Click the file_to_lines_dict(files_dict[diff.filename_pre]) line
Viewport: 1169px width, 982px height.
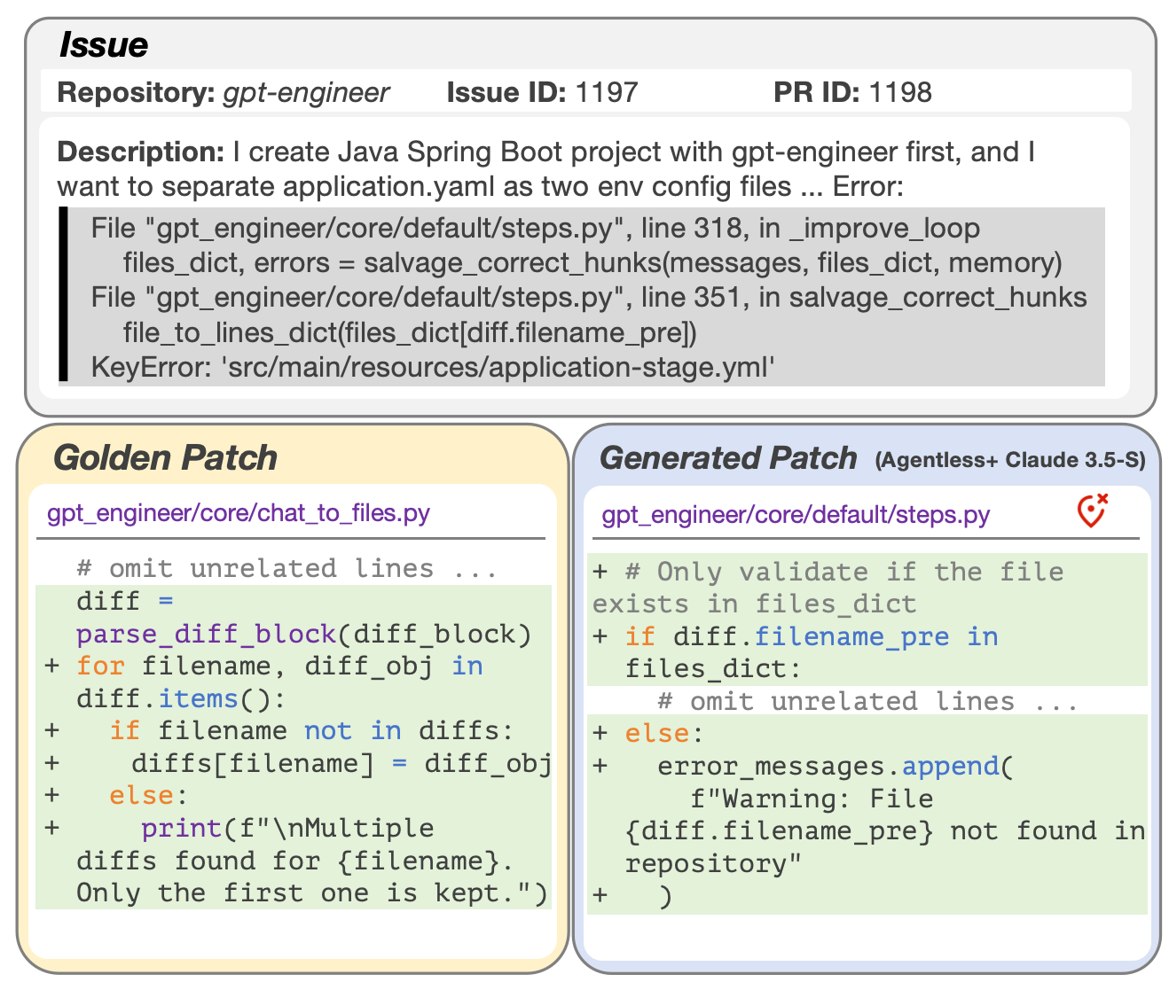pyautogui.click(x=410, y=333)
